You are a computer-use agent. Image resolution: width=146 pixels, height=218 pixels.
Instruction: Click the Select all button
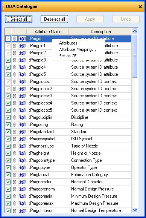pyautogui.click(x=18, y=19)
